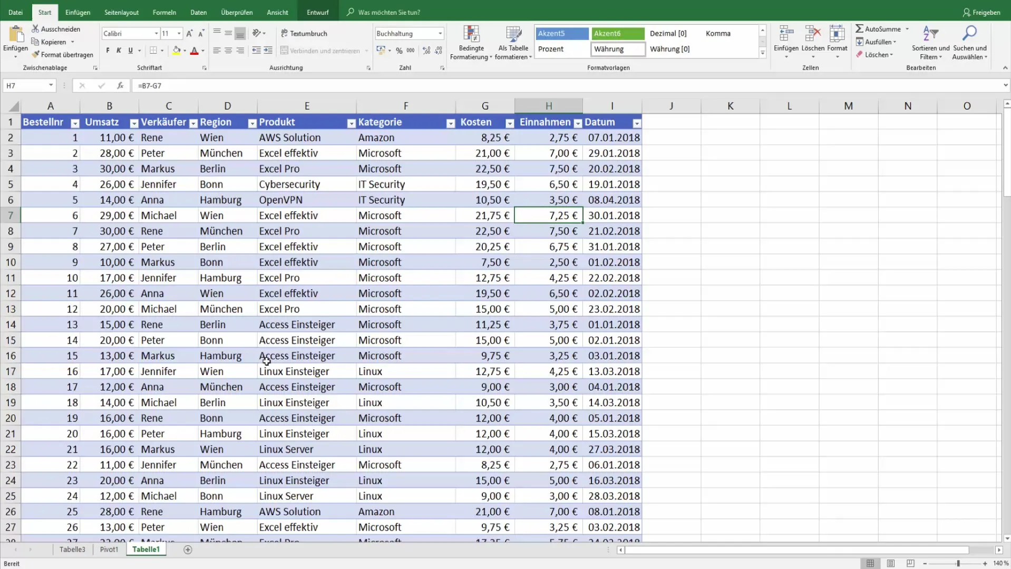Viewport: 1011px width, 569px height.
Task: Toggle bottom vertical alignment
Action: click(x=240, y=33)
